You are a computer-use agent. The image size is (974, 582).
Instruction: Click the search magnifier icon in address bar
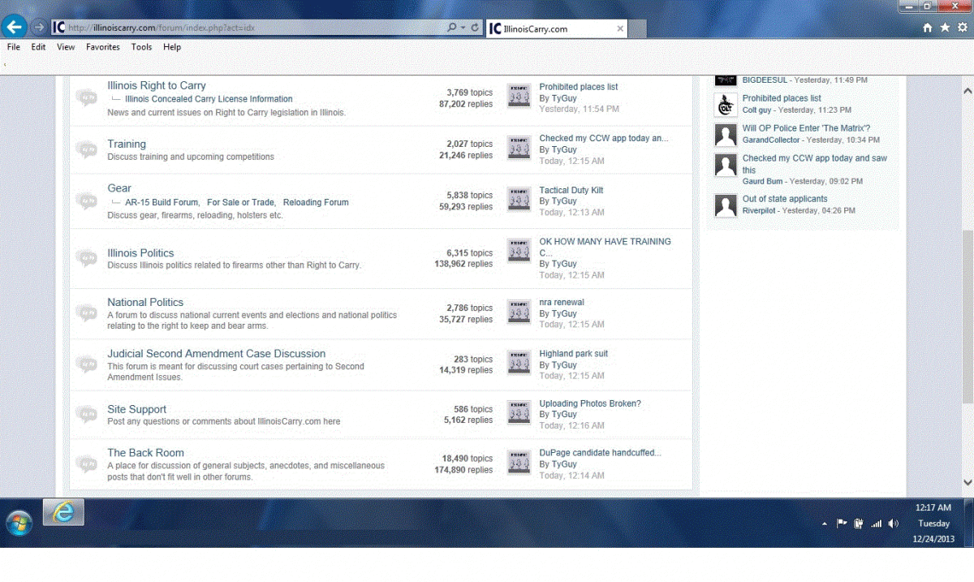click(x=451, y=28)
